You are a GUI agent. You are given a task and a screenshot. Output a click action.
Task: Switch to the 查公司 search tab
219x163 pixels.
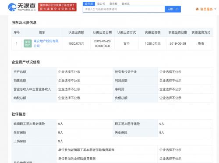coord(101,4)
